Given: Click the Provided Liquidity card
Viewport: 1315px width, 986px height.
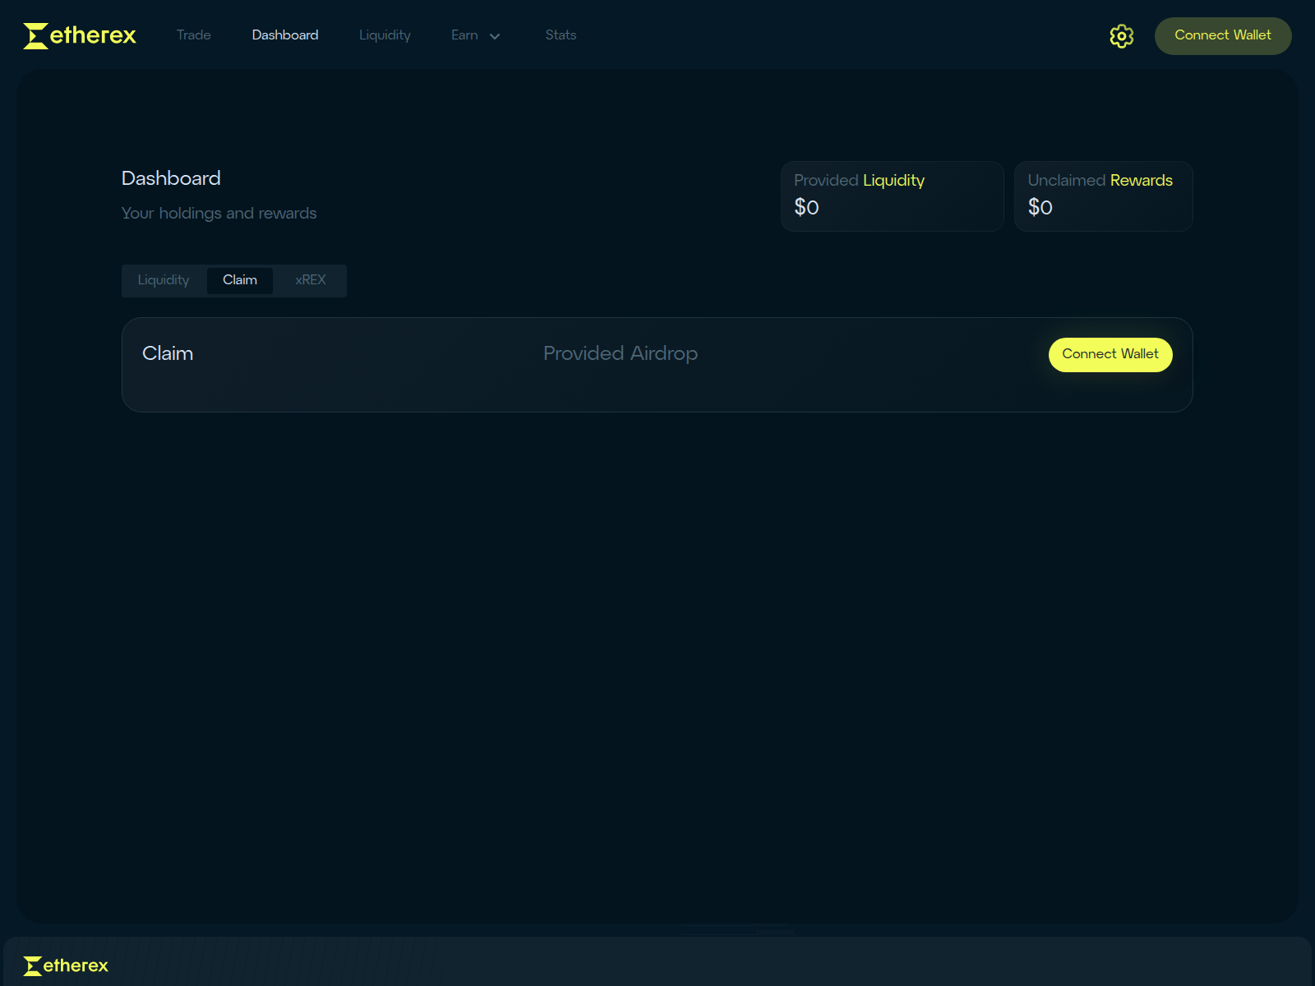Looking at the screenshot, I should tap(893, 196).
